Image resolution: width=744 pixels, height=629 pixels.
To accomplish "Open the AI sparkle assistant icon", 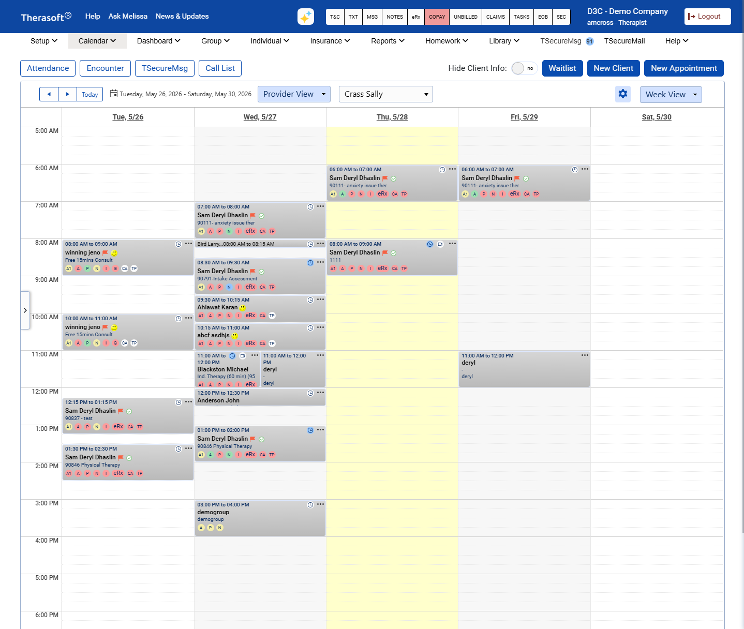I will click(x=306, y=17).
